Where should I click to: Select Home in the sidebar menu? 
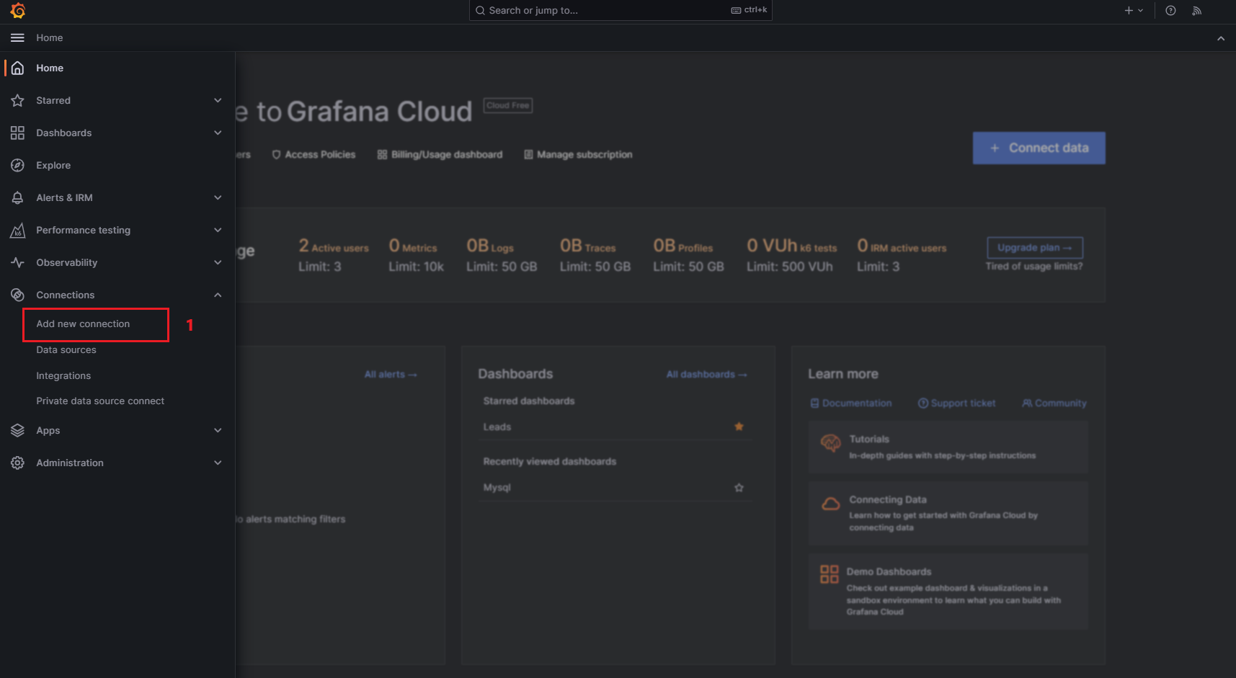50,68
